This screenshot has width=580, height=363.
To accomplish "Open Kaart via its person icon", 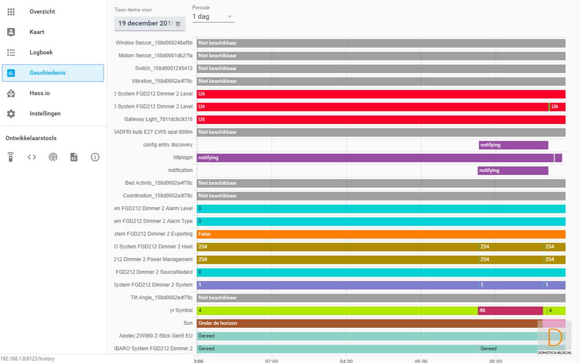I will (11, 32).
